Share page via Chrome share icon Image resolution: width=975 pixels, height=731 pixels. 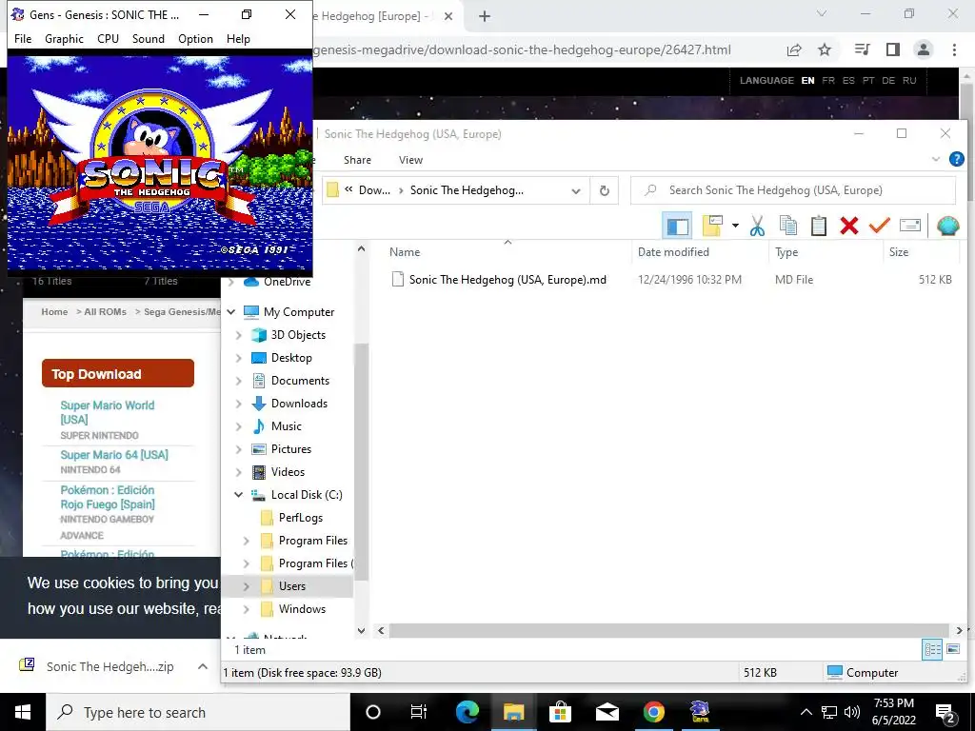point(794,49)
